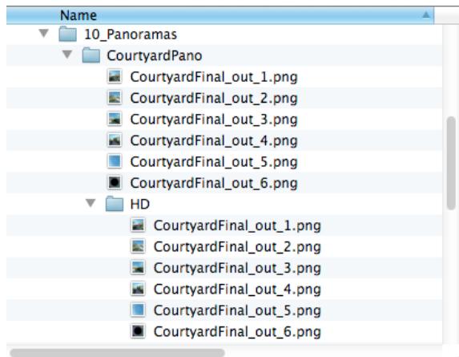Image resolution: width=459 pixels, height=357 pixels.
Task: Click thumbnail icon of CourtyardFinal_out_3.png in CourtyardPano
Action: 115,120
